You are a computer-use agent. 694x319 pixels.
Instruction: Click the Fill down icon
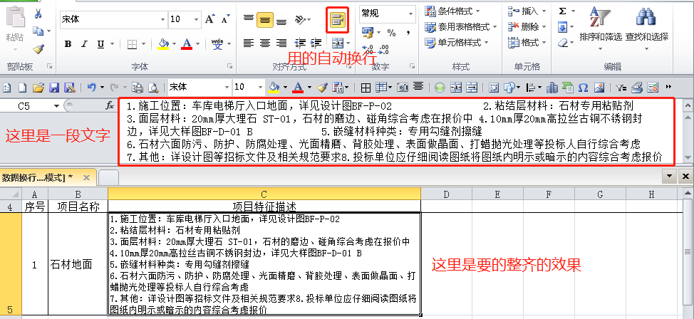(x=563, y=28)
